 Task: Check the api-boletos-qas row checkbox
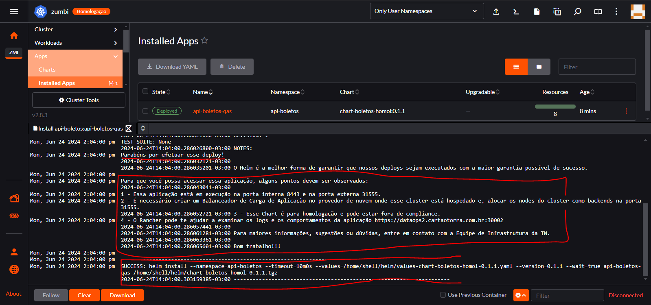coord(145,111)
